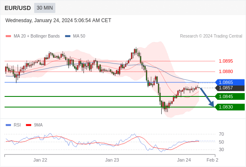Viewport: 246px width, 167px height.
Task: Click the RSI 50 level label
Action: pyautogui.click(x=221, y=142)
